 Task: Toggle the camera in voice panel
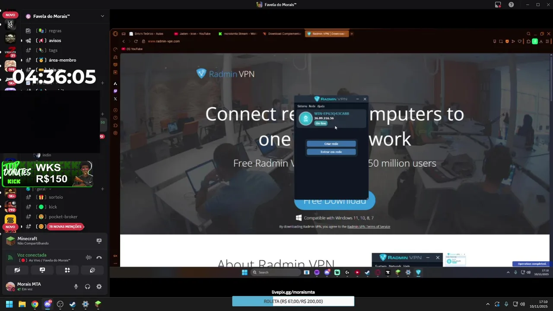pyautogui.click(x=17, y=270)
